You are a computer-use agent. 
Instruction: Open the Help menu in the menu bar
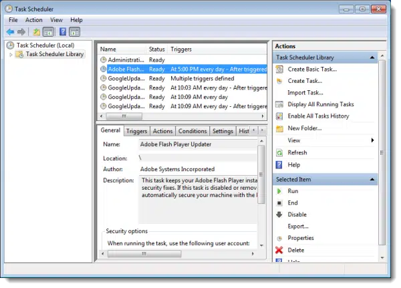click(x=76, y=20)
